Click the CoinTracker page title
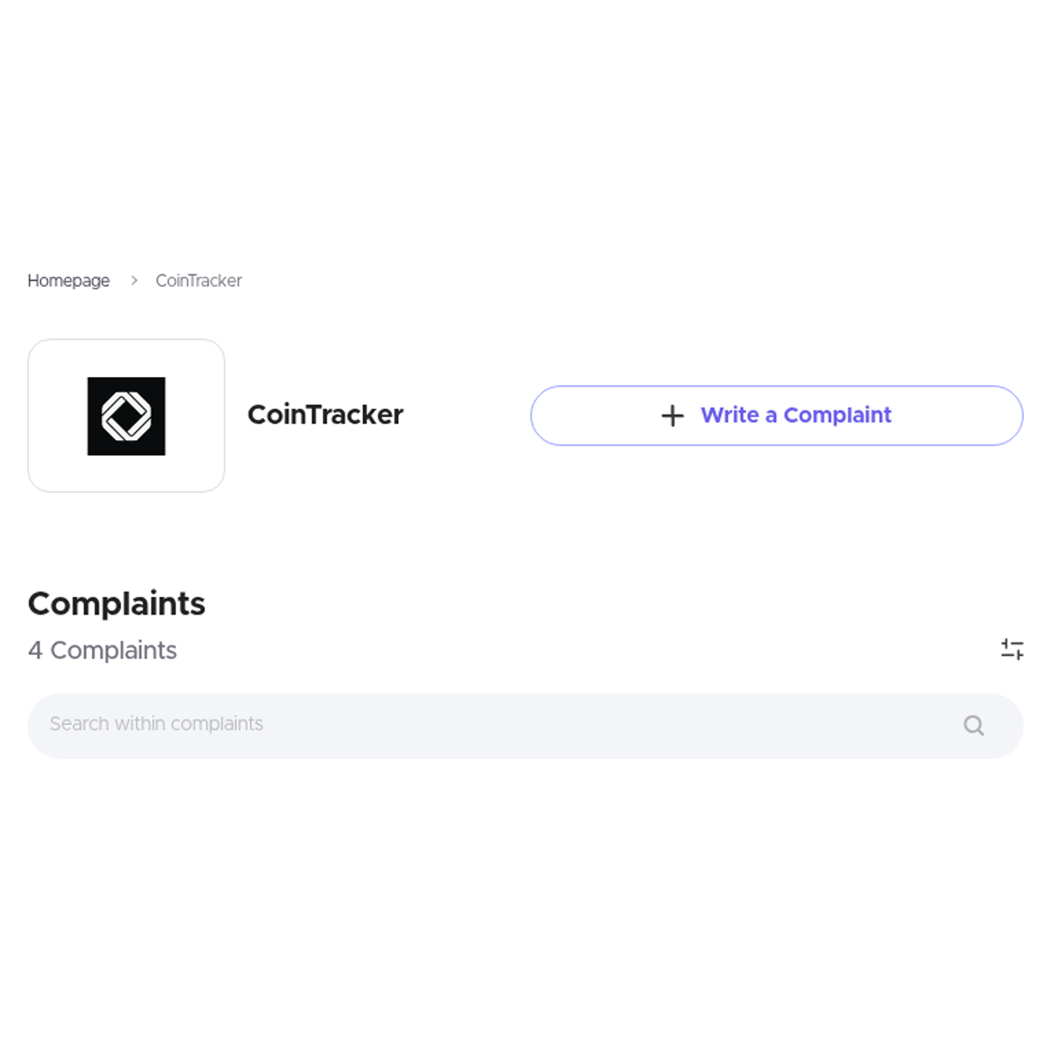The width and height of the screenshot is (1052, 1052). (325, 414)
